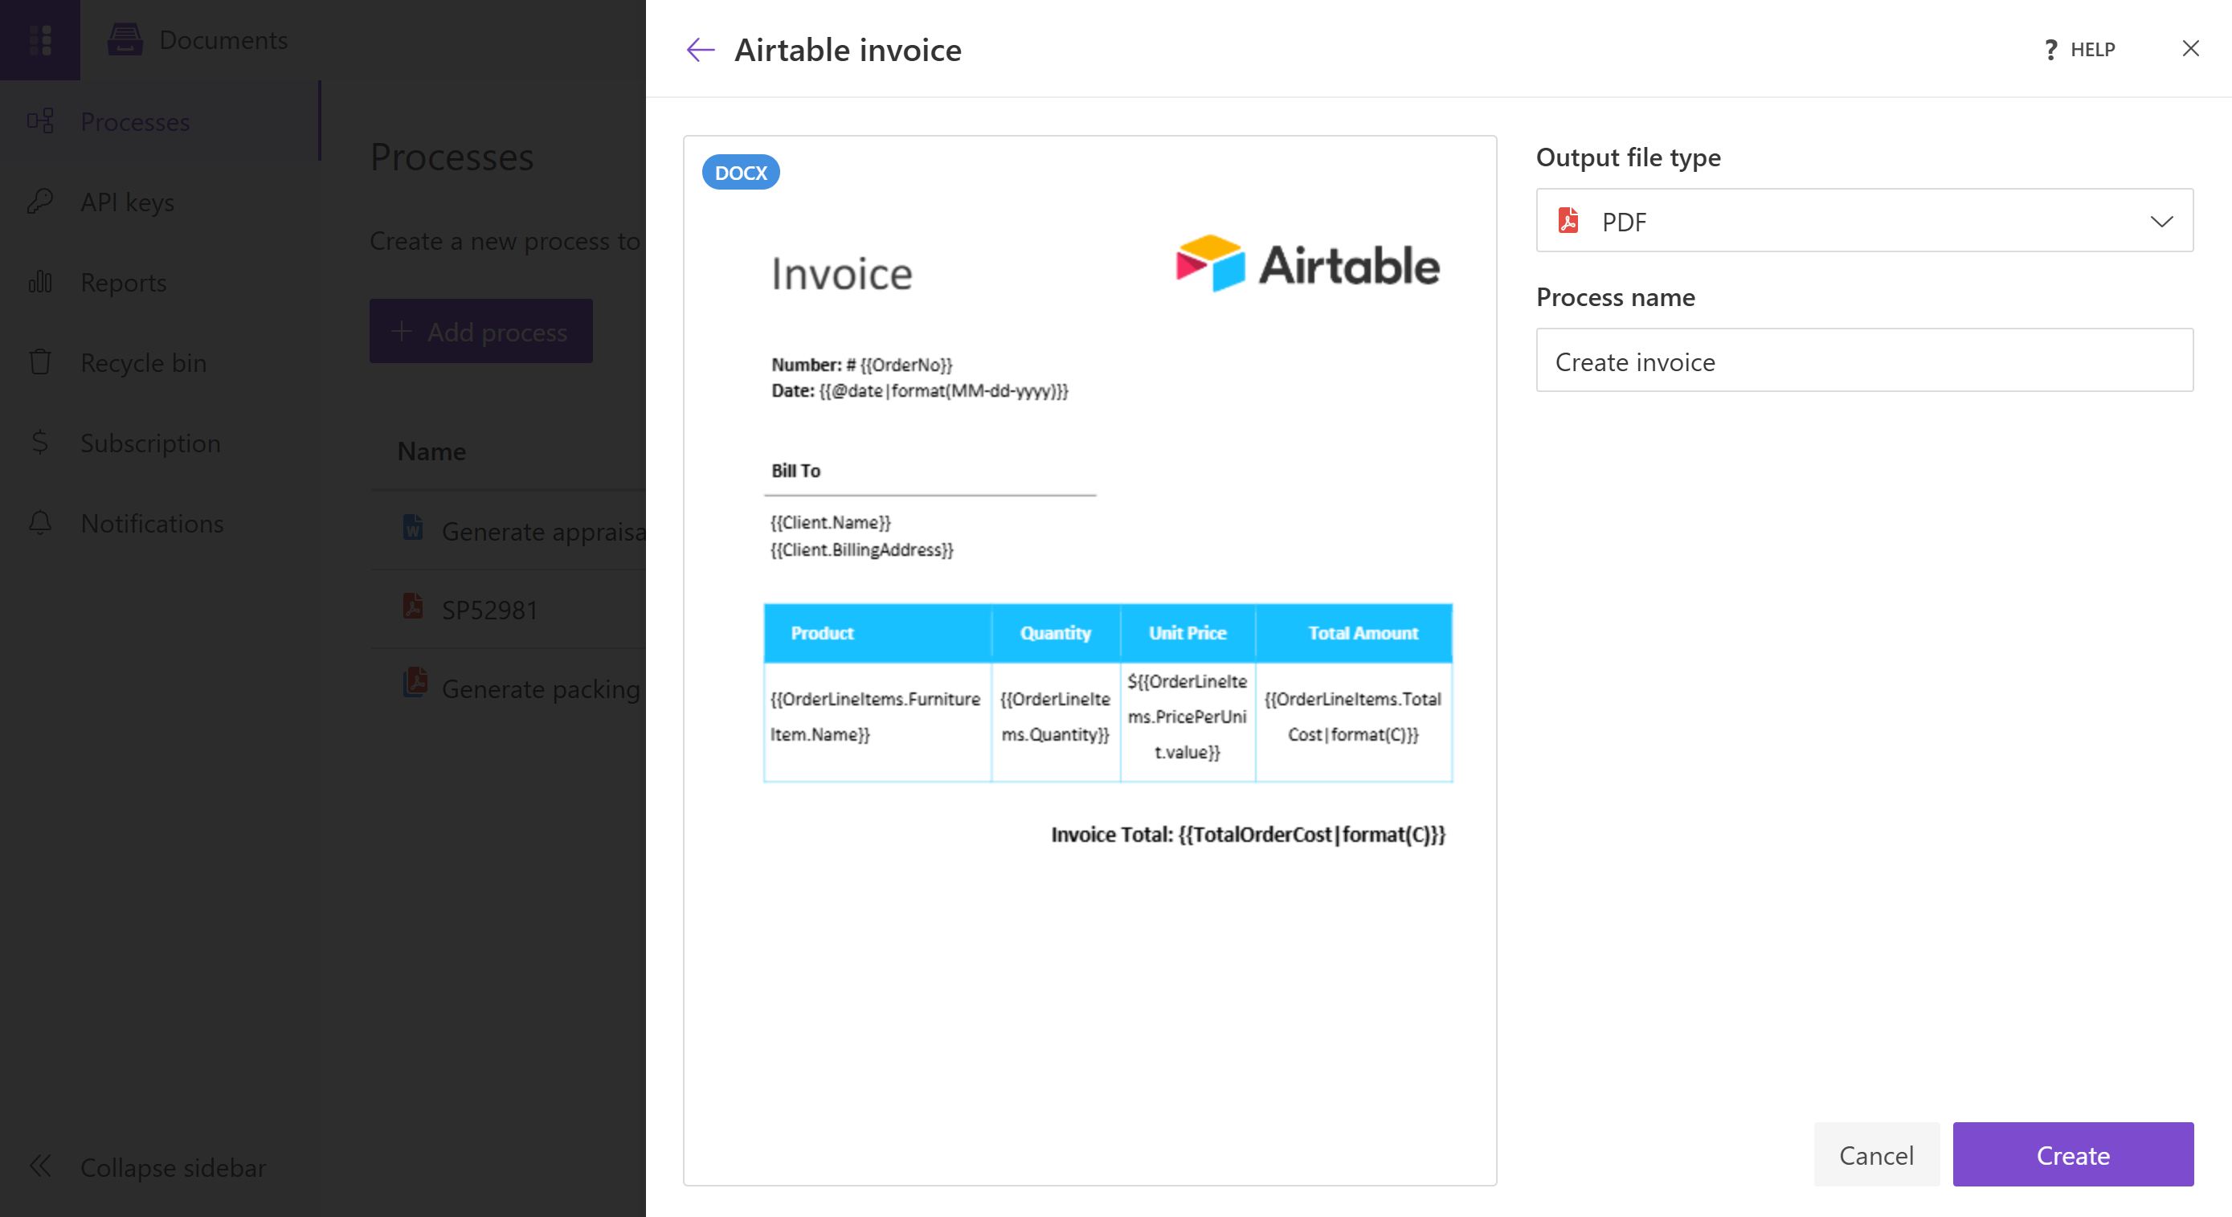Viewport: 2232px width, 1217px height.
Task: Close the Airtable invoice panel
Action: point(2189,48)
